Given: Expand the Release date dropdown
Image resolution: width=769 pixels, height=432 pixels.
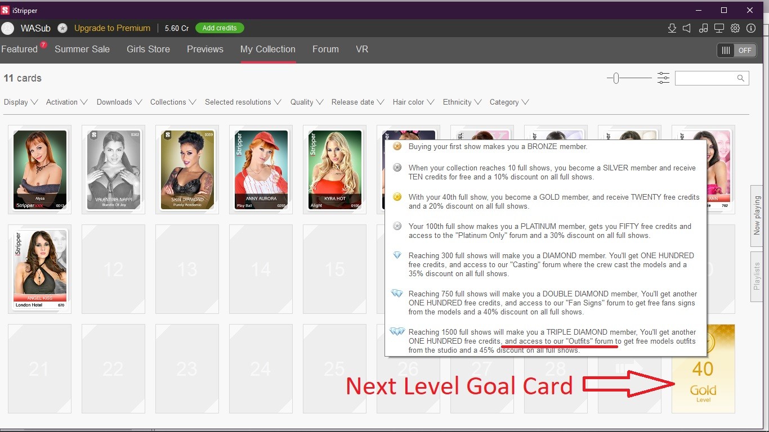Looking at the screenshot, I should pyautogui.click(x=357, y=102).
